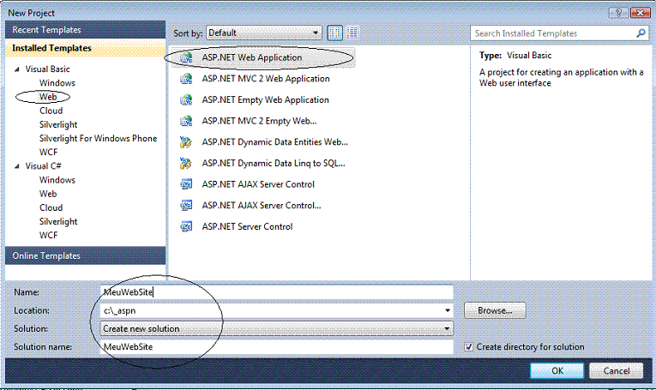The height and width of the screenshot is (390, 656).
Task: Open the Sort by Default dropdown
Action: point(264,33)
